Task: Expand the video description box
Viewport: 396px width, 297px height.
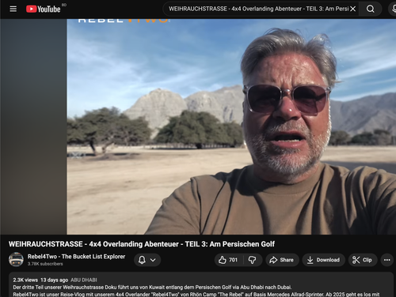Action: coord(201,285)
